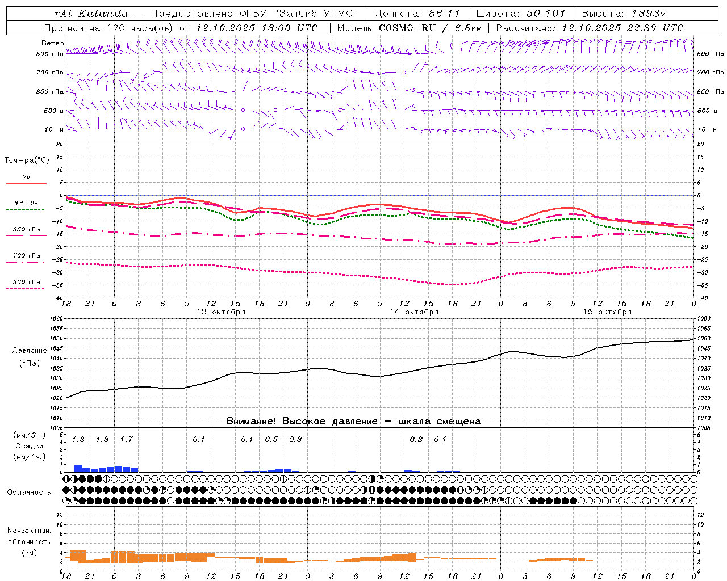
Task: Select the forecast start time 12.10.2025 18:00 UTC
Action: (x=257, y=28)
